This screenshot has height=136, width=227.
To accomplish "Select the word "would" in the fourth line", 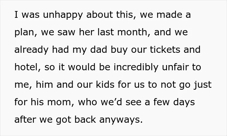I will pos(82,67).
